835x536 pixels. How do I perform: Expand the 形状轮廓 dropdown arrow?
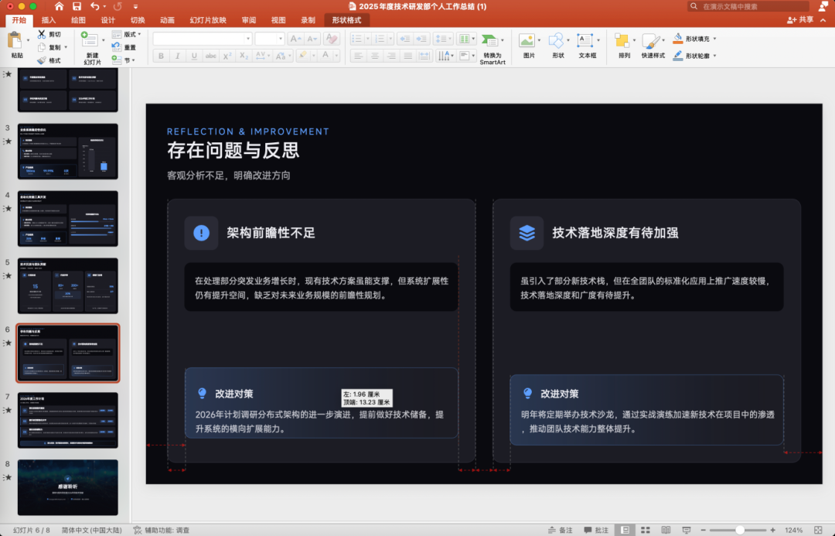[714, 56]
